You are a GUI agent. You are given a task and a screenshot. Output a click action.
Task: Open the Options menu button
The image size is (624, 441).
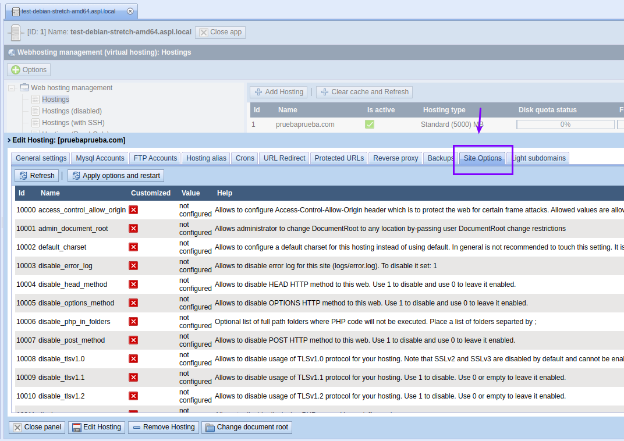29,70
